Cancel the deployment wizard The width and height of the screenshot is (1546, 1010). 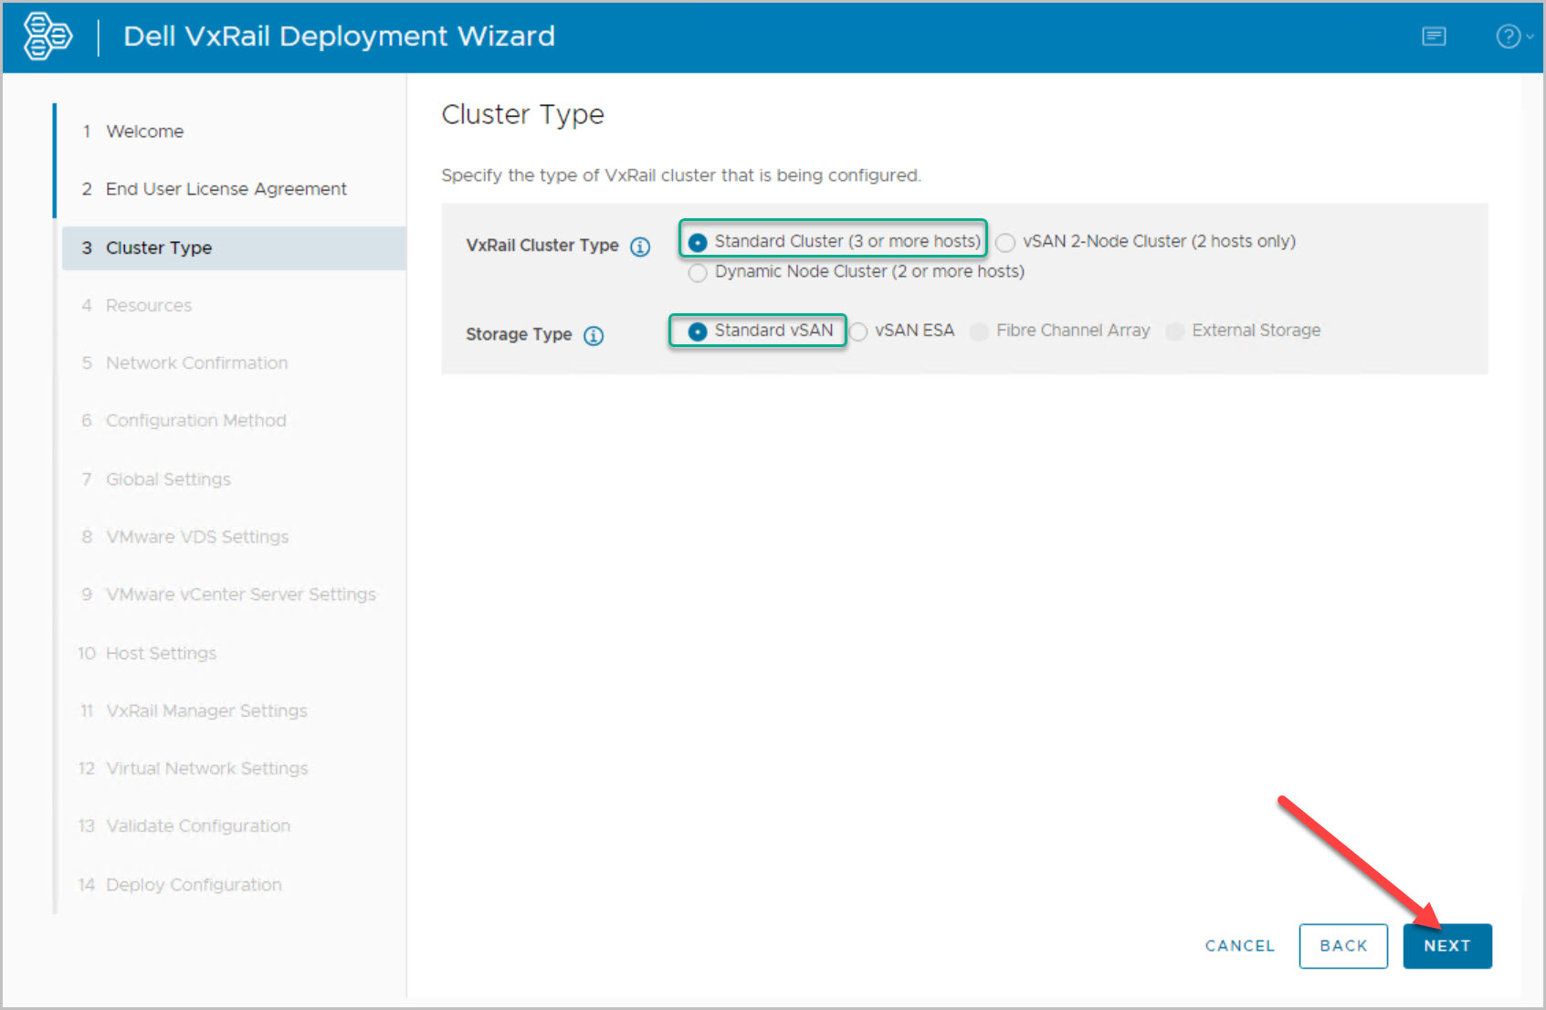pos(1239,946)
